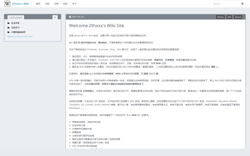Click the calendar icon beside 2017-01-22
250x156 pixels.
[x=70, y=17]
